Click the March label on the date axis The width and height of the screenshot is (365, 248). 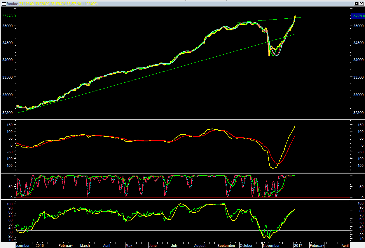(x=85, y=246)
